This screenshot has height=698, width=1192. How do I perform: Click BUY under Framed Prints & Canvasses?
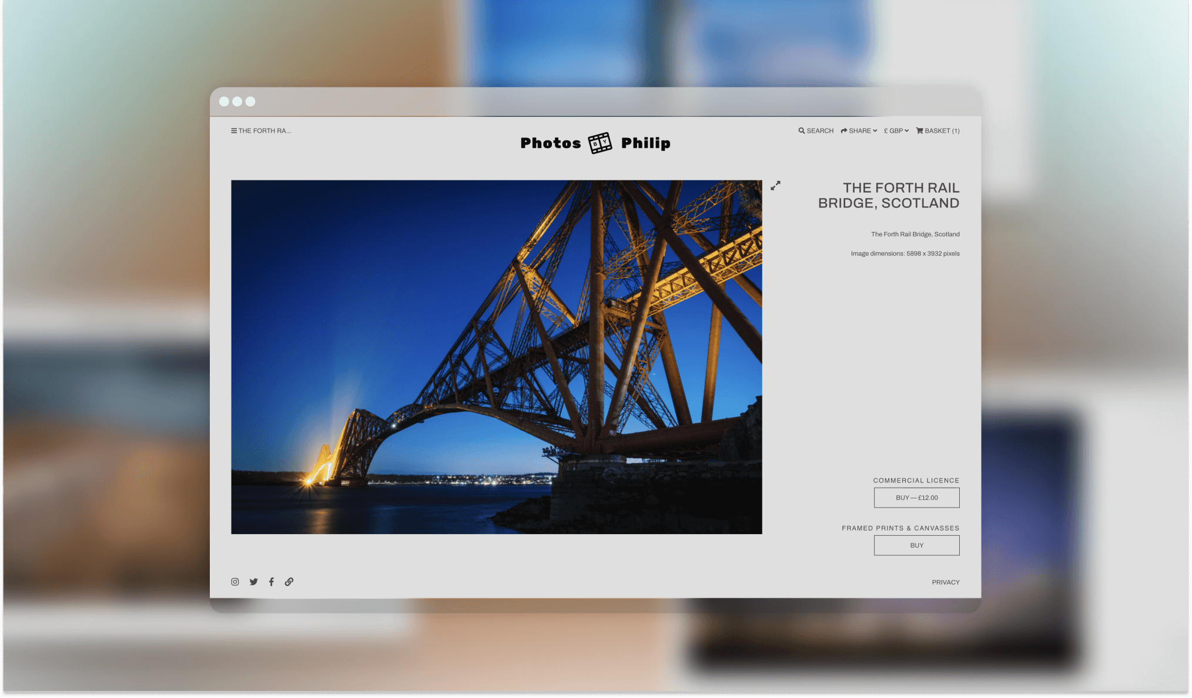(916, 545)
